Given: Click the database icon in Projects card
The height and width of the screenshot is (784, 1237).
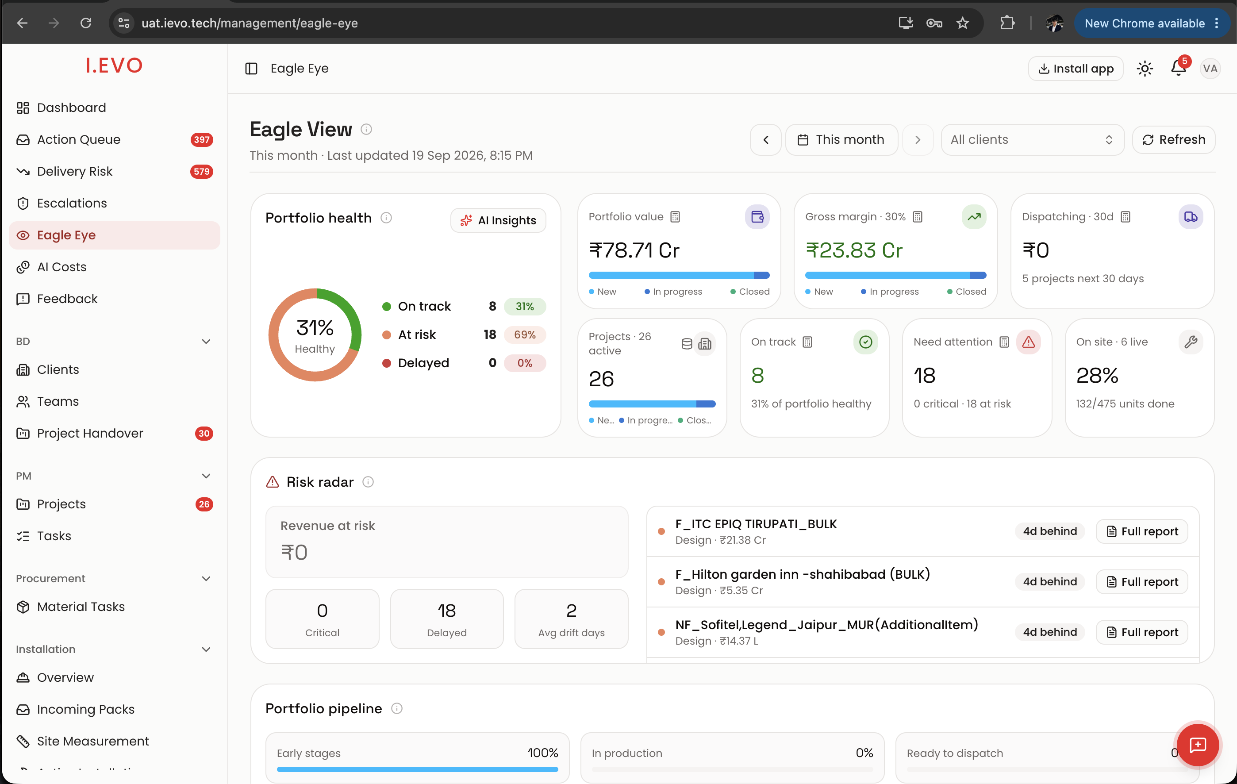Looking at the screenshot, I should 687,344.
